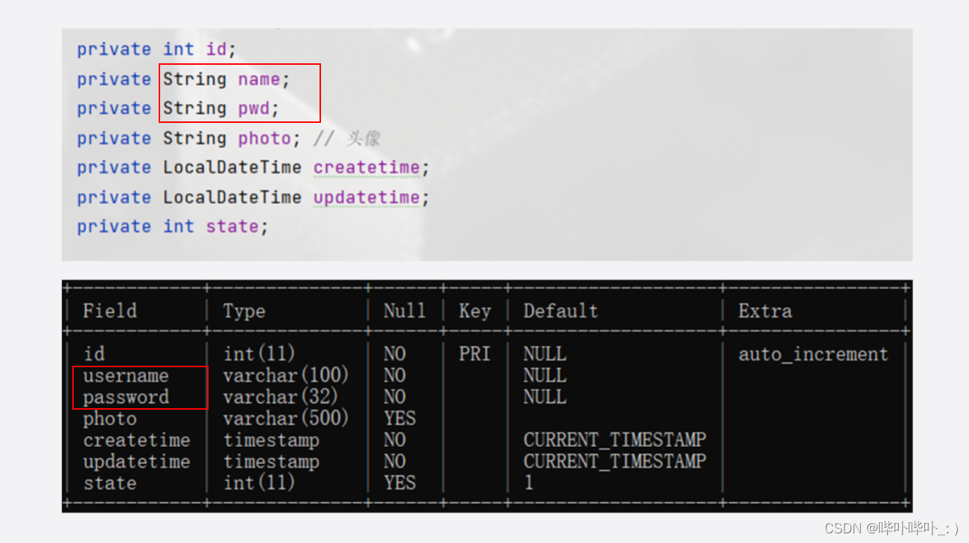Image resolution: width=969 pixels, height=543 pixels.
Task: Click the 'varchar(500)' type cell
Action: click(286, 419)
